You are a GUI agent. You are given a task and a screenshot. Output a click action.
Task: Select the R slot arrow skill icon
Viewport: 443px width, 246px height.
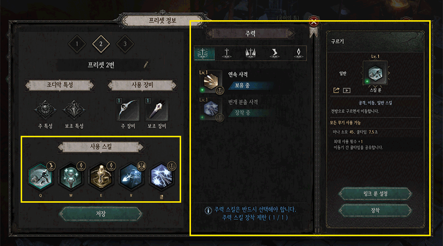pyautogui.click(x=131, y=178)
